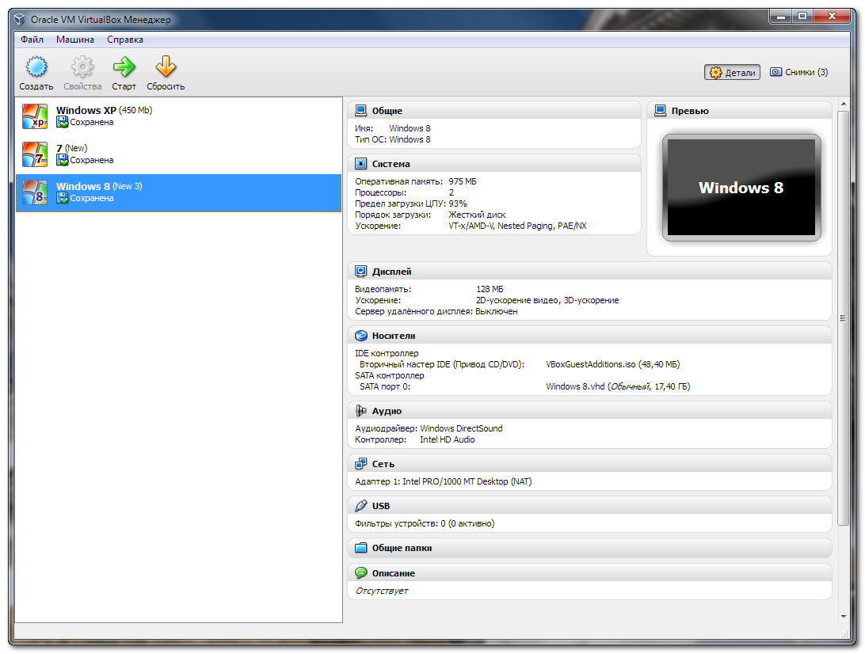Click the VBoxGuestAdditions.iso entry
865x654 pixels.
(612, 364)
